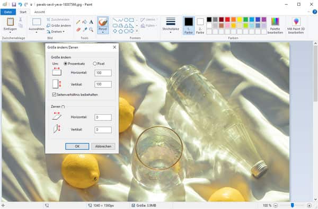Switch to the Start tab
This screenshot has height=209, width=318.
tap(23, 12)
